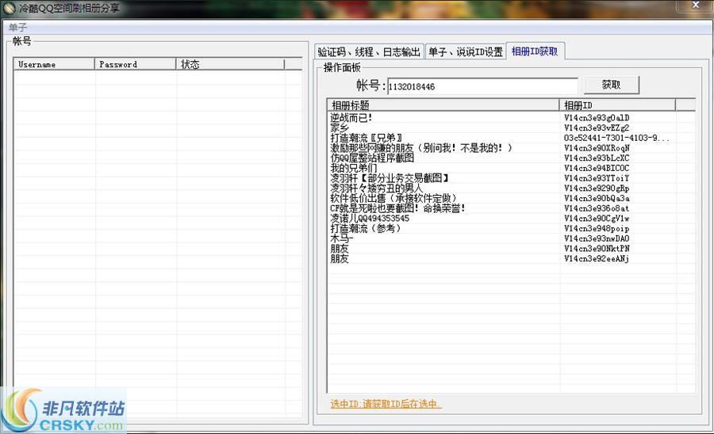This screenshot has height=434, width=714.
Task: Click album ID V14cn3e93nwDAO
Action: 597,238
